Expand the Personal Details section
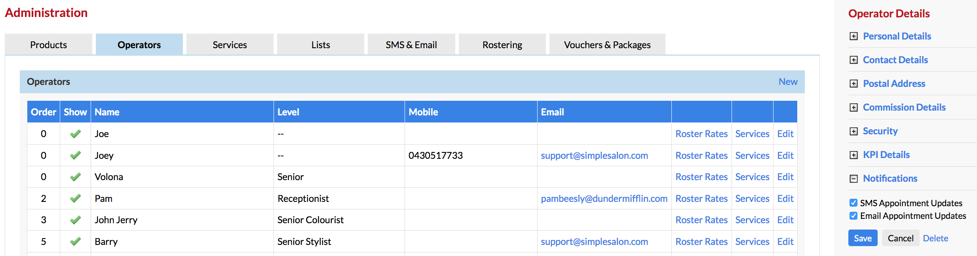The height and width of the screenshot is (256, 977). (854, 36)
